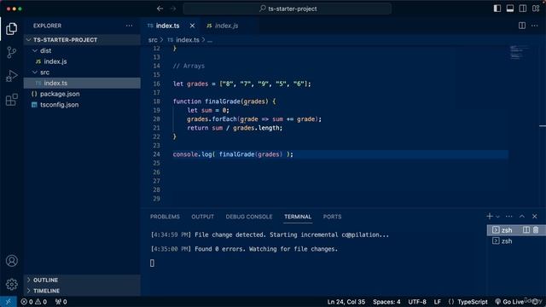The height and width of the screenshot is (307, 546).
Task: Switch to the PROBLEMS panel tab
Action: (165, 217)
